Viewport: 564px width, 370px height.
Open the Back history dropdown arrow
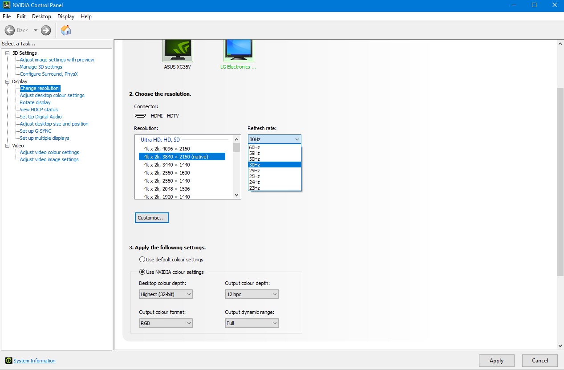[x=36, y=30]
